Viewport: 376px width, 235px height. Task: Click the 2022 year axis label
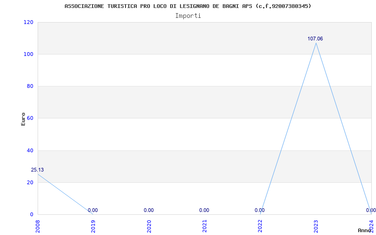(260, 226)
